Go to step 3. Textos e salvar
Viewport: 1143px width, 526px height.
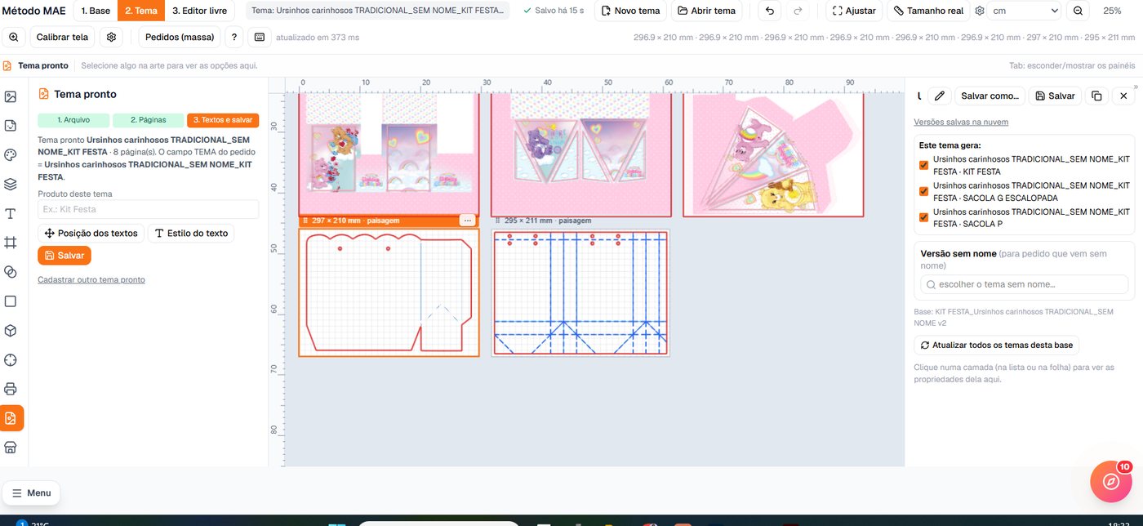pos(223,120)
